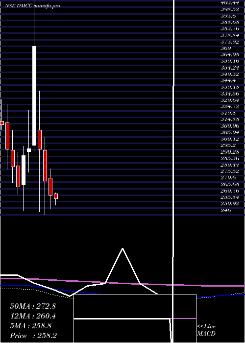This screenshot has height=343, width=245.
Task: Click the 344.4 price axis label
Action: click(228, 81)
